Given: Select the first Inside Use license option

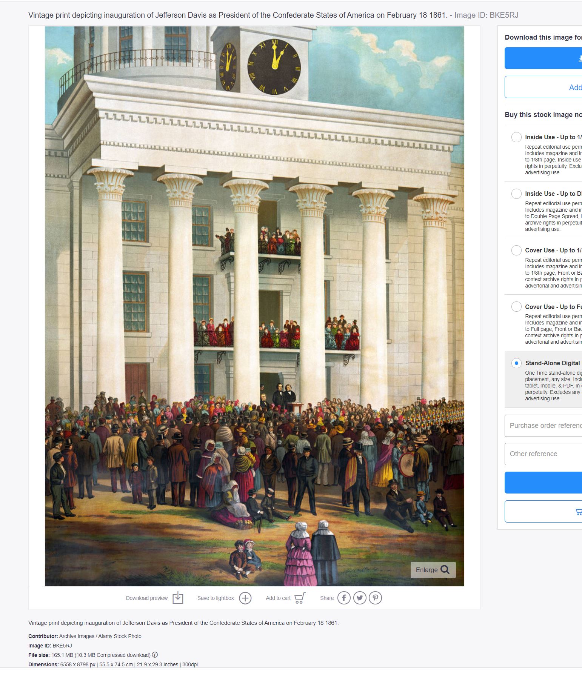Looking at the screenshot, I should (516, 137).
